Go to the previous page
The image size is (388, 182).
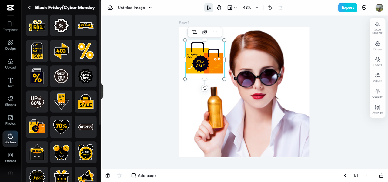tap(345, 176)
